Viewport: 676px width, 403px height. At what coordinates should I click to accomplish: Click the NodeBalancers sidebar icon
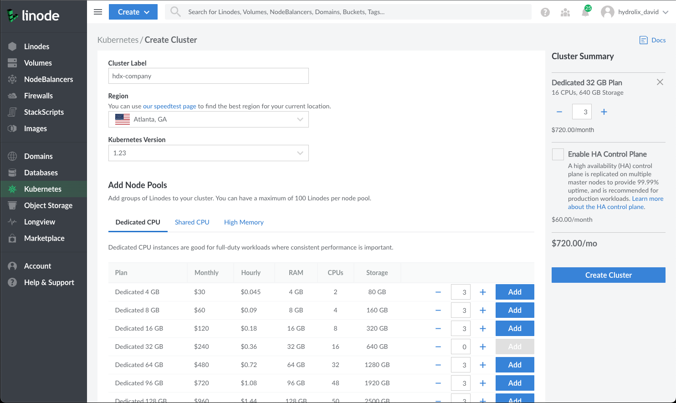click(12, 79)
